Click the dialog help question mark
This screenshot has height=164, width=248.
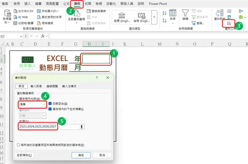pos(97,77)
